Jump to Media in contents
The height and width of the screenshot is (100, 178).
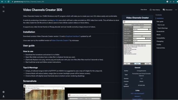point(159,35)
